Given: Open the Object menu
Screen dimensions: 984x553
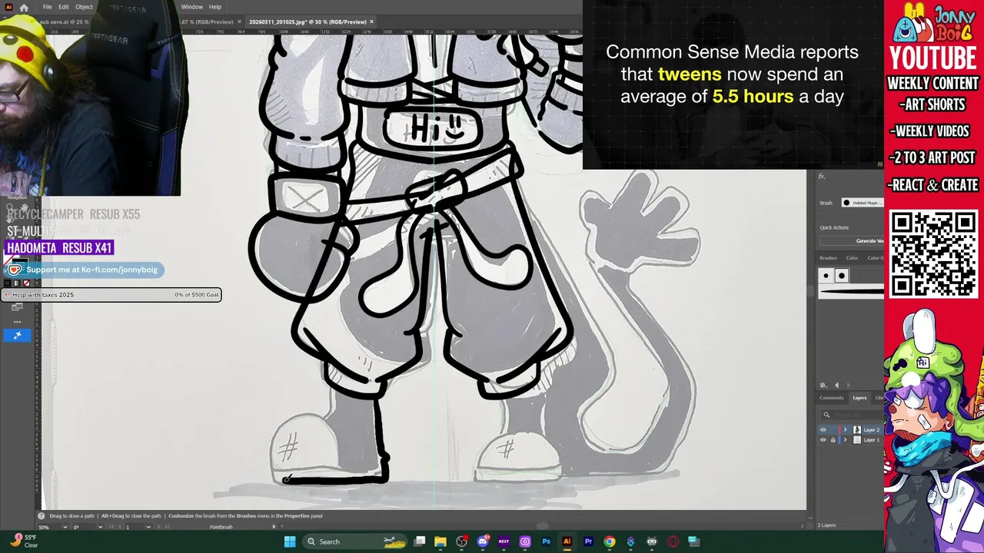Looking at the screenshot, I should [x=84, y=7].
